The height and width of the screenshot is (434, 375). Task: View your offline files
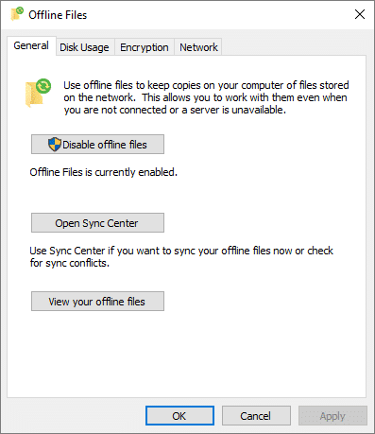97,302
